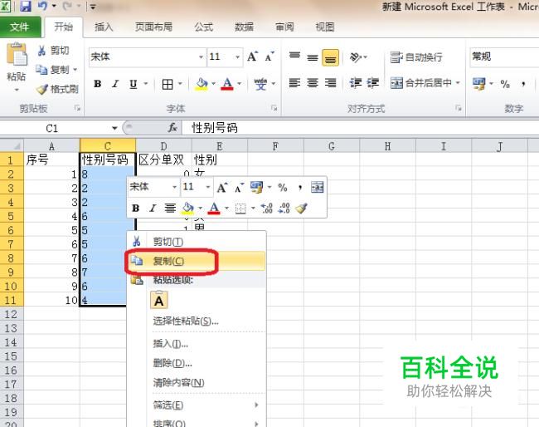Click the Undo arrow icon

coord(42,6)
